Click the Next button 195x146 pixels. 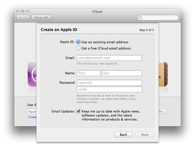click(x=145, y=135)
